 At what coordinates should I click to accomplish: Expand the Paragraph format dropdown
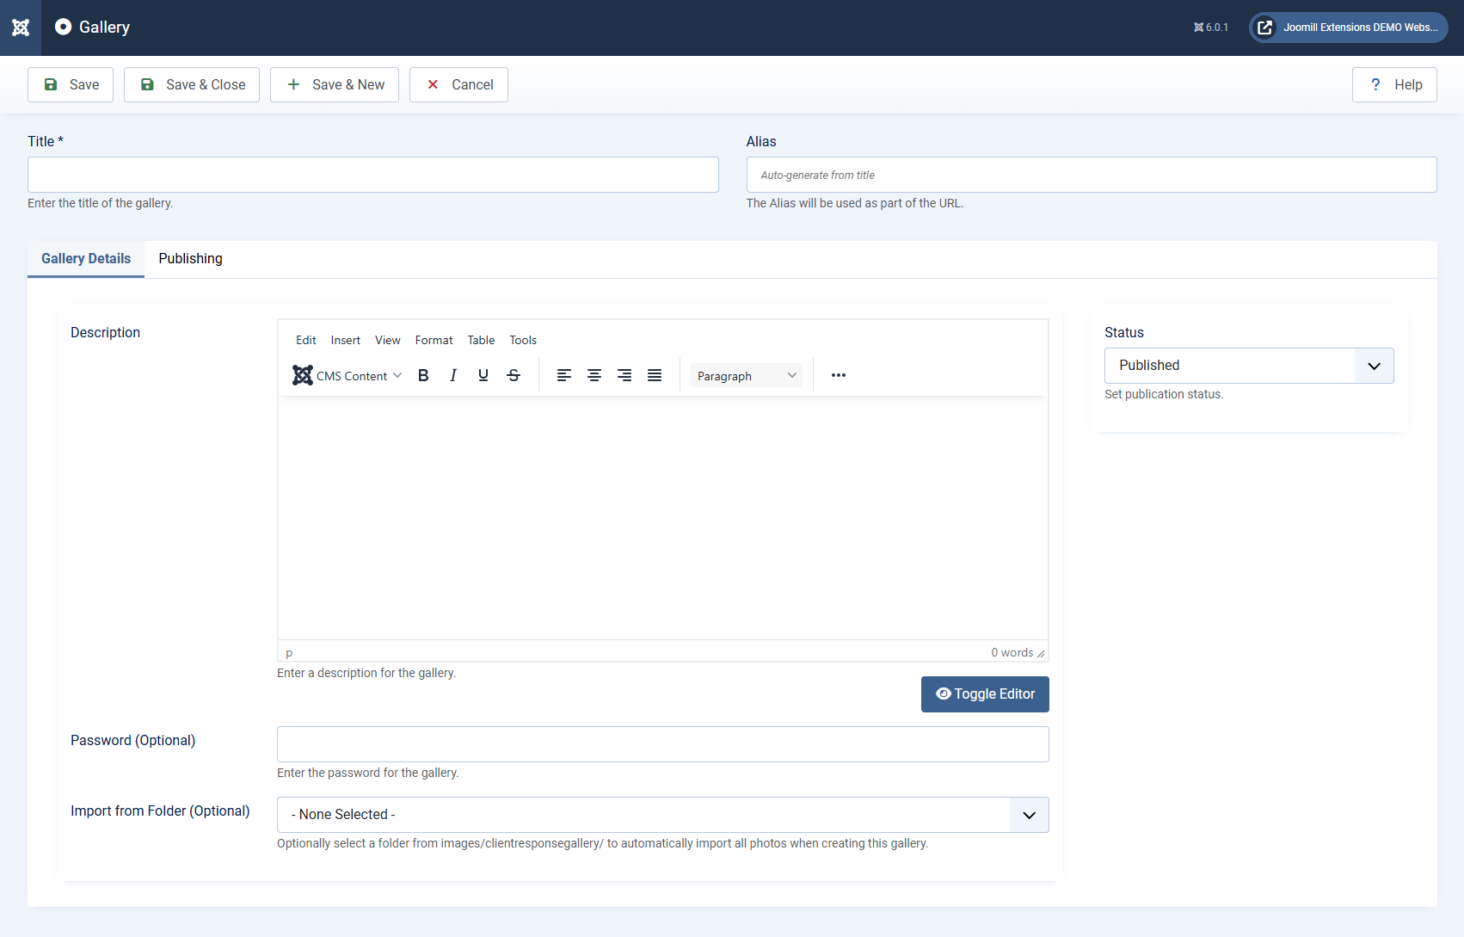746,375
